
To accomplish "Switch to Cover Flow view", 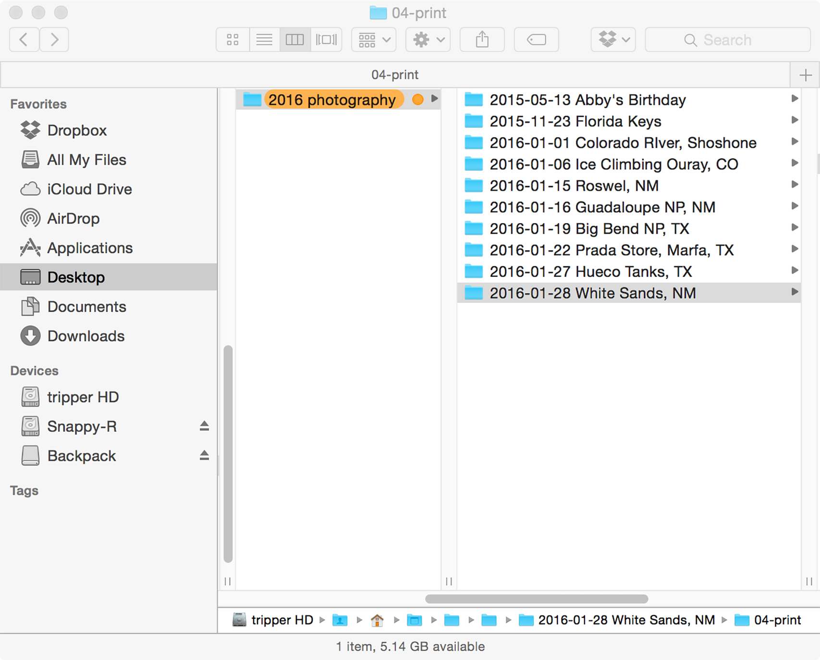I will [x=326, y=39].
